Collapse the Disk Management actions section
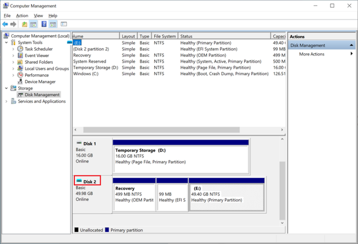Image resolution: width=358 pixels, height=244 pixels. (x=351, y=45)
